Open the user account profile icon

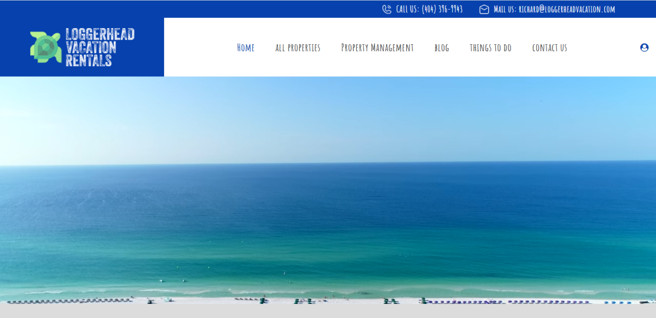point(644,47)
